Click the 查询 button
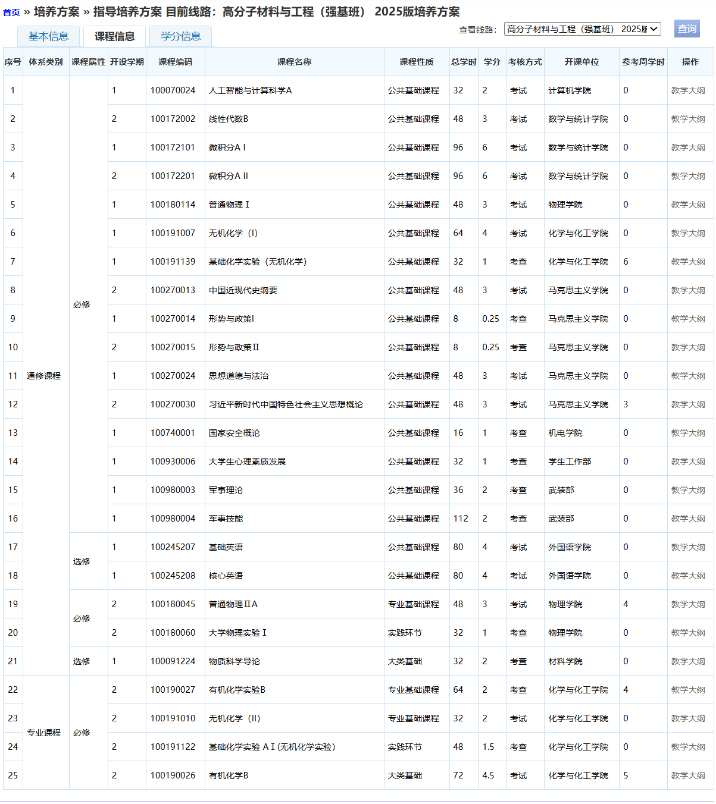The width and height of the screenshot is (716, 804). (x=686, y=29)
